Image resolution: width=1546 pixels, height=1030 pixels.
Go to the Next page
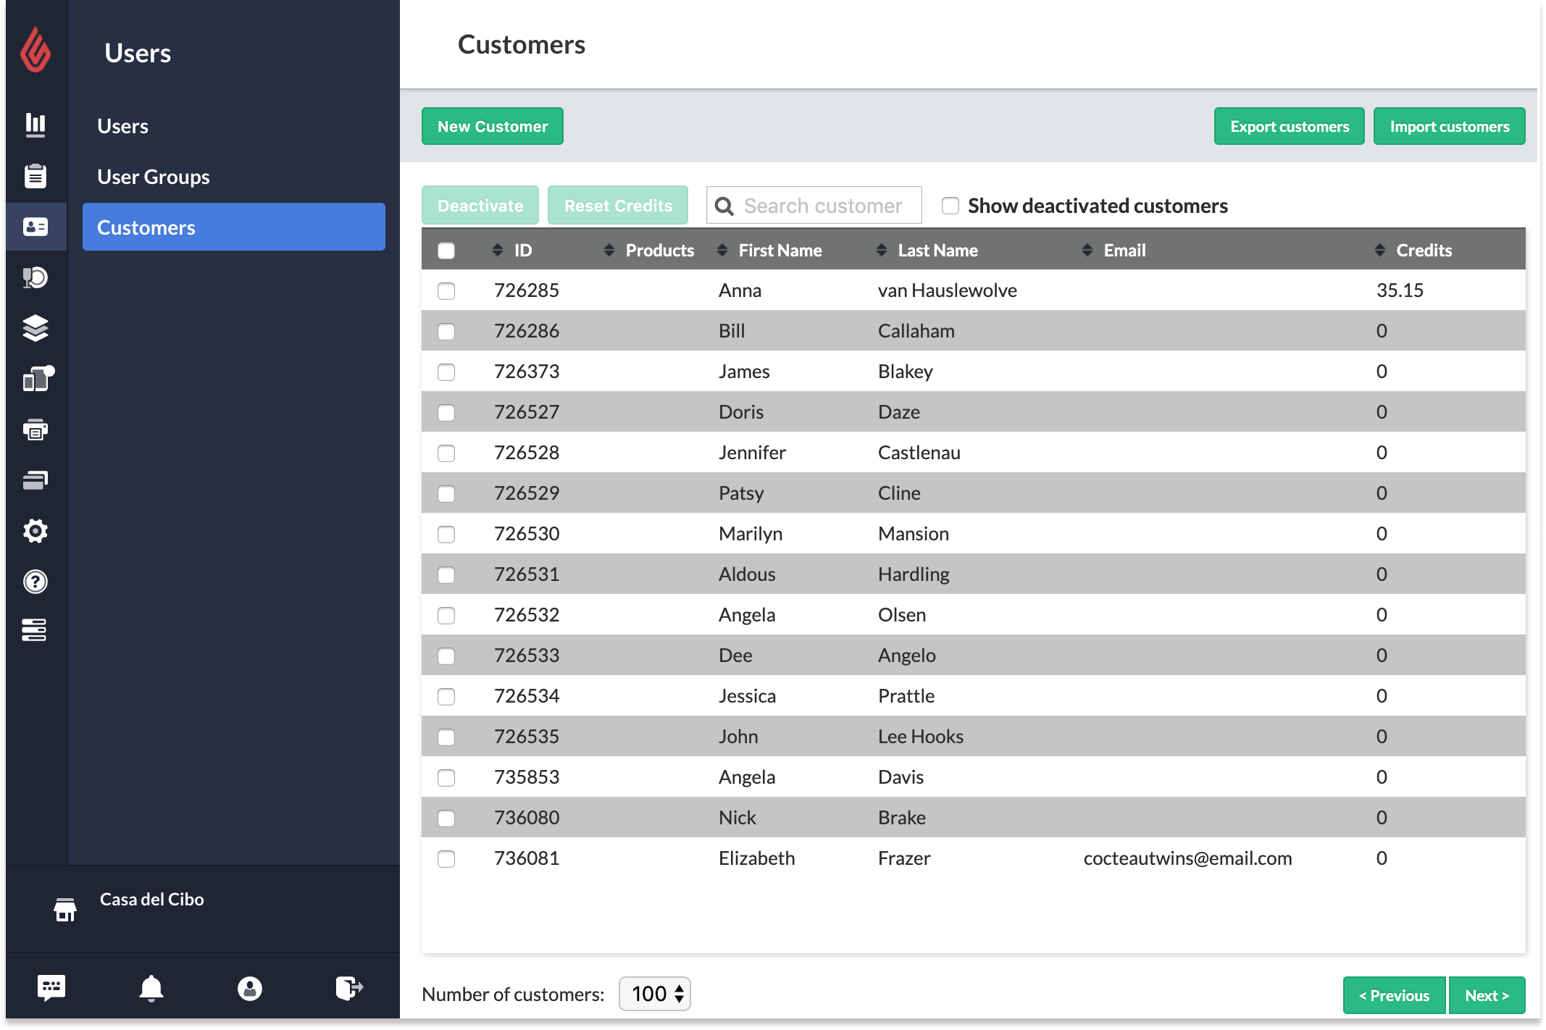click(x=1487, y=995)
